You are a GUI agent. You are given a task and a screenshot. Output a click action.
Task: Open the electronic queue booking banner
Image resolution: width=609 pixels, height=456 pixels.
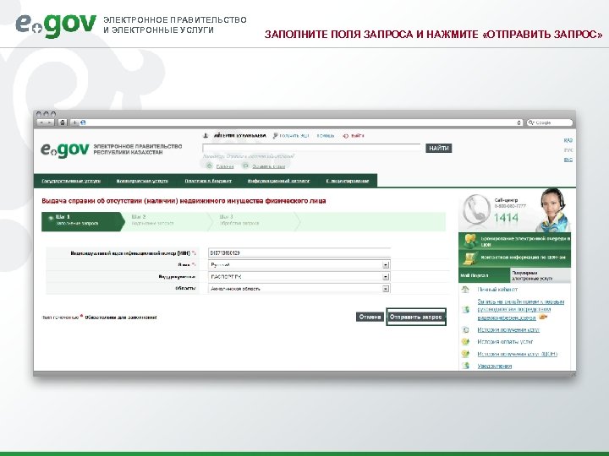[514, 242]
